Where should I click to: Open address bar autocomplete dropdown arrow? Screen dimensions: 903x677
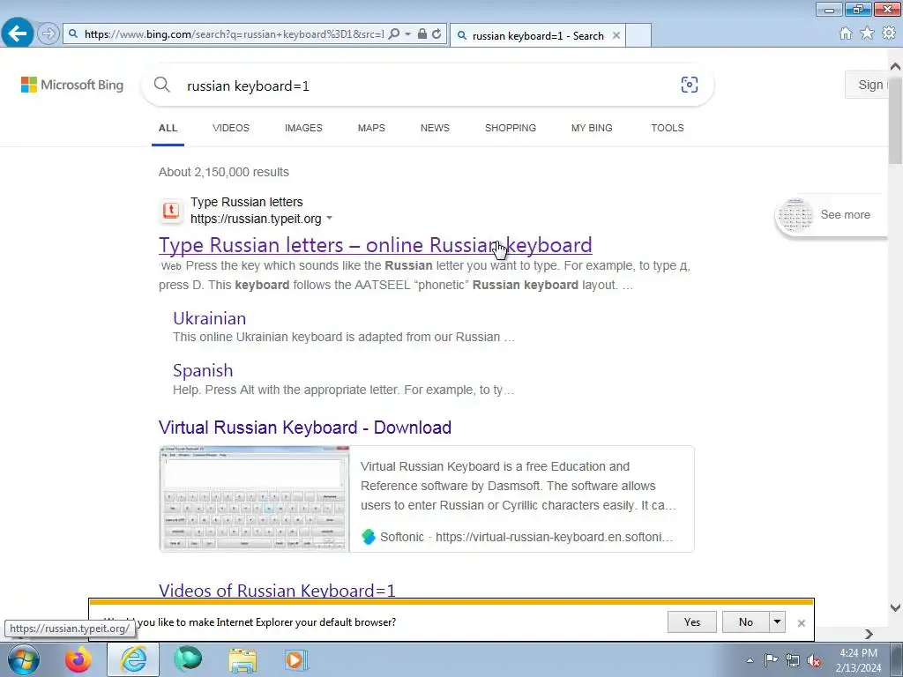[x=407, y=34]
